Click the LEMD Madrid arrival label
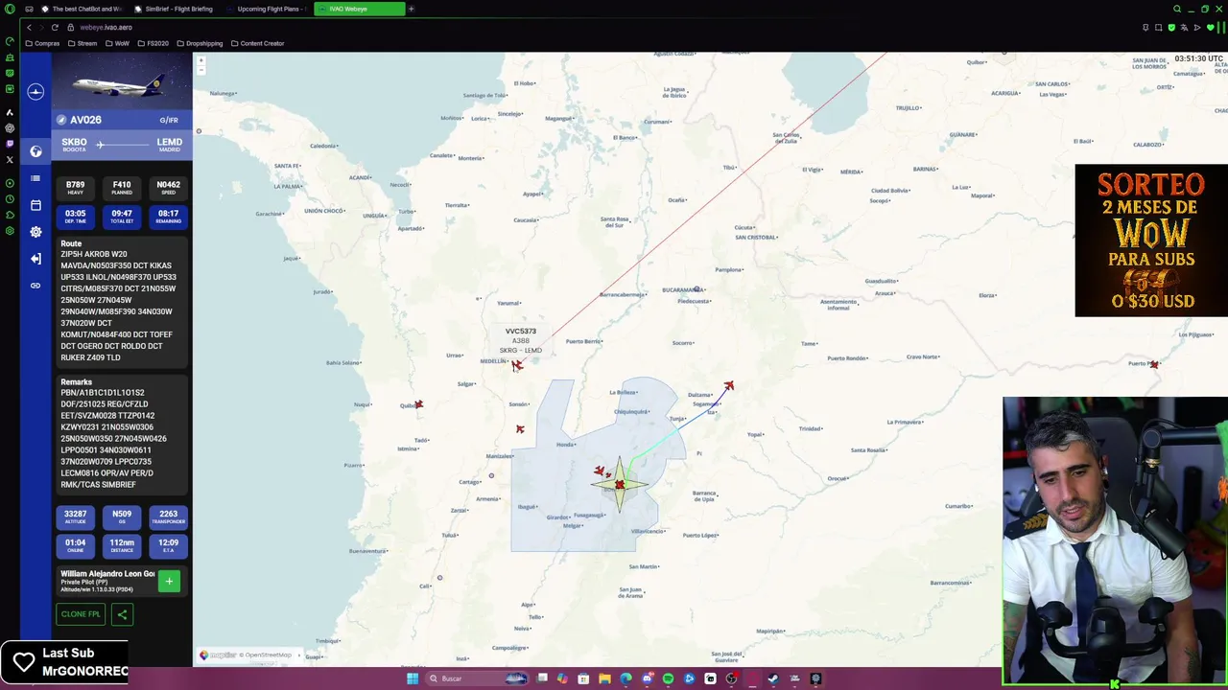1228x690 pixels. (169, 145)
